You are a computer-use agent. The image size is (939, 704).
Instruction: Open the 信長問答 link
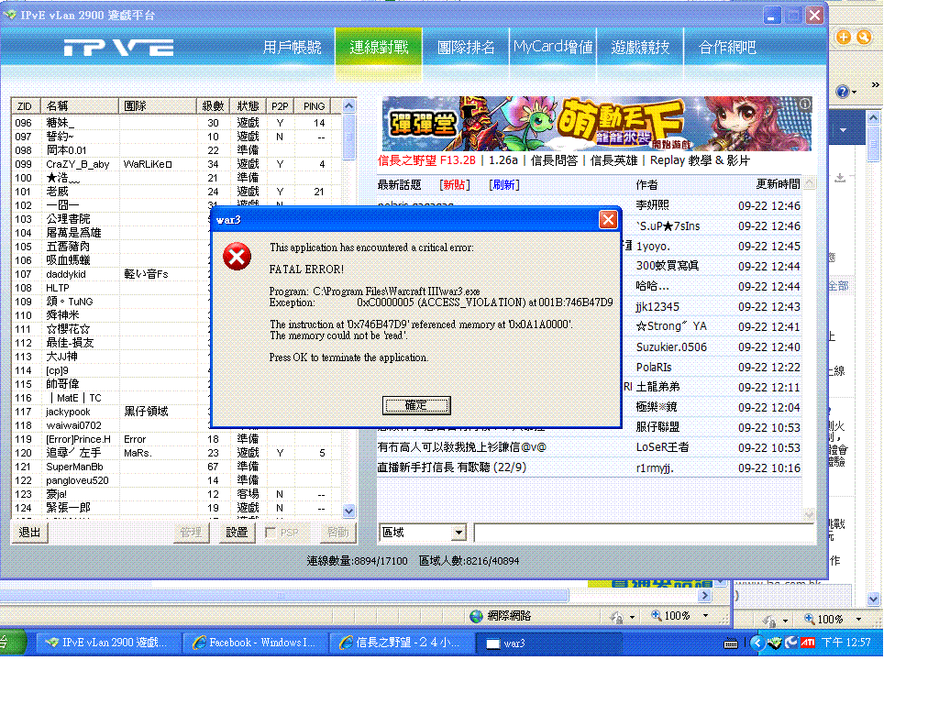[554, 160]
